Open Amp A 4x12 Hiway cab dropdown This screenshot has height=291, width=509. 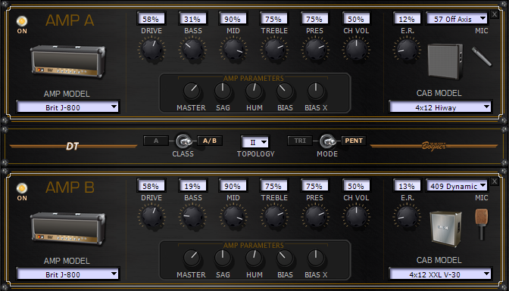[x=440, y=107]
